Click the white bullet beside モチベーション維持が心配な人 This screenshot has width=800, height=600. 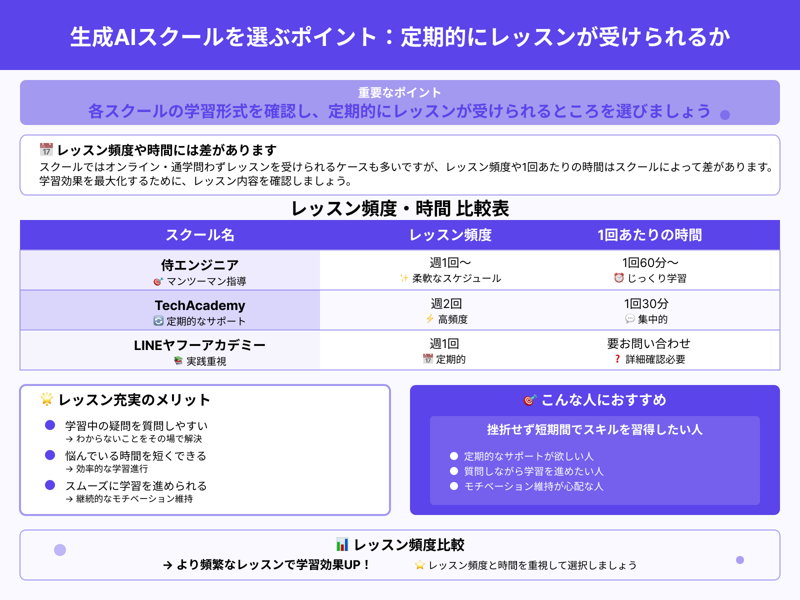coord(454,486)
